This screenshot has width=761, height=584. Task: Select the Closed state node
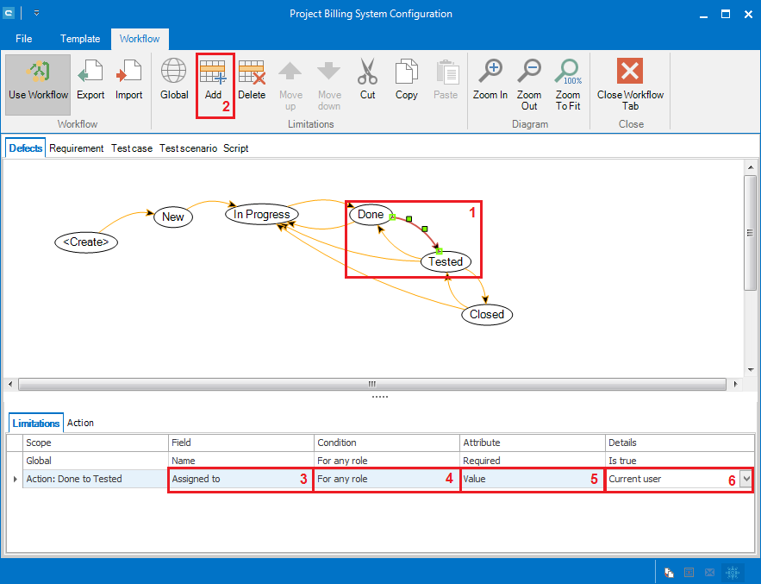tap(487, 314)
